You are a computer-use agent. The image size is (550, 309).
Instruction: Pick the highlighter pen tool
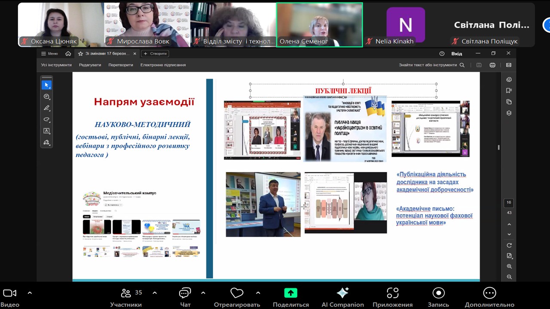[47, 108]
